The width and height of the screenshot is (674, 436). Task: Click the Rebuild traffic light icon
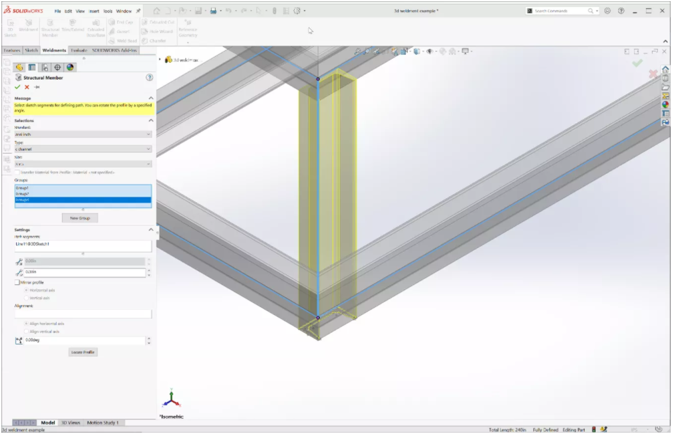click(x=275, y=11)
